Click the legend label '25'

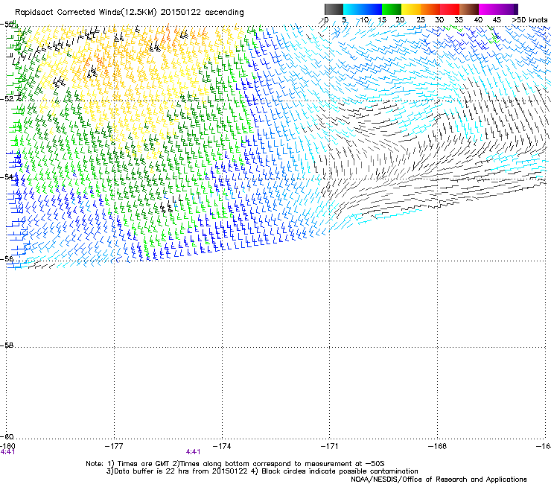pos(421,19)
